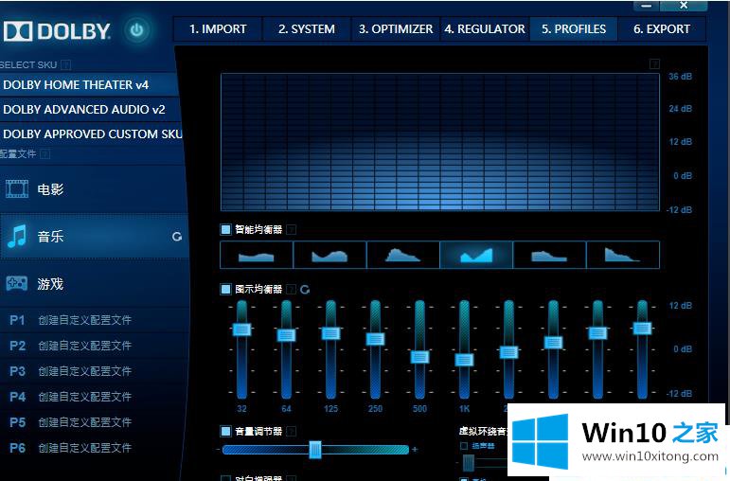Open the help icon beside SELECT SKU

point(66,64)
